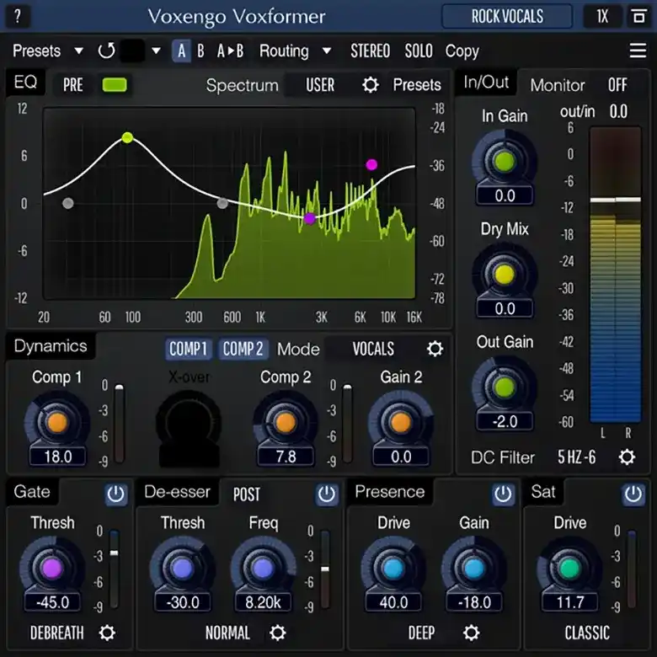657x657 pixels.
Task: Open Spectrum settings gear icon
Action: 371,84
